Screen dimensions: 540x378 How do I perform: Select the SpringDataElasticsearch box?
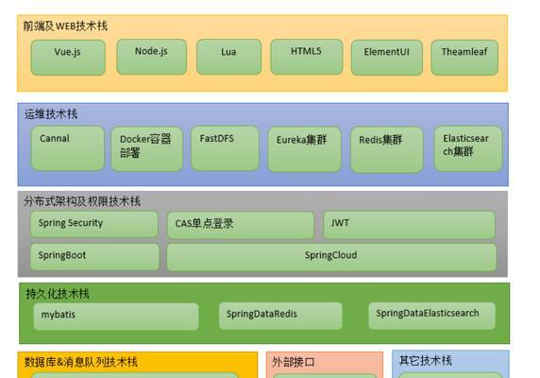point(431,316)
